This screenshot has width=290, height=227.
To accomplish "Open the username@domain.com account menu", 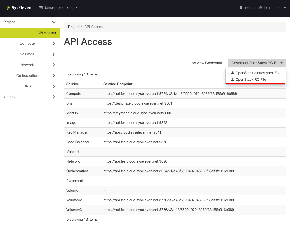I will point(263,7).
